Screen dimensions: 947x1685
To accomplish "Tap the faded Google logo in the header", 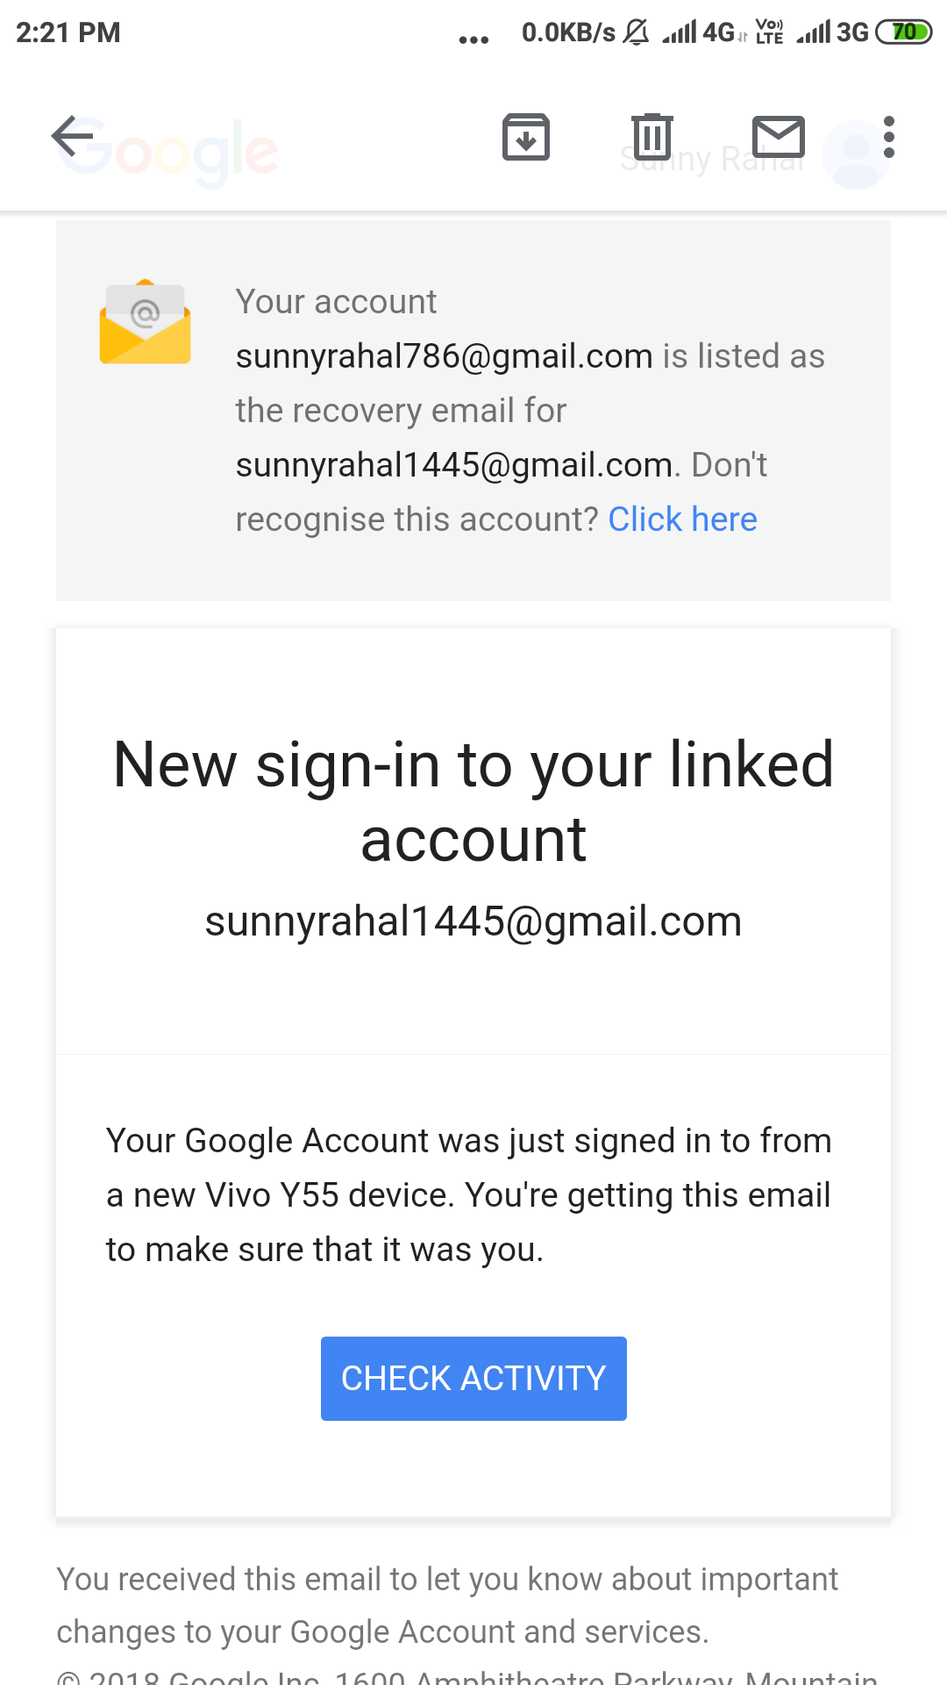I will pyautogui.click(x=168, y=153).
